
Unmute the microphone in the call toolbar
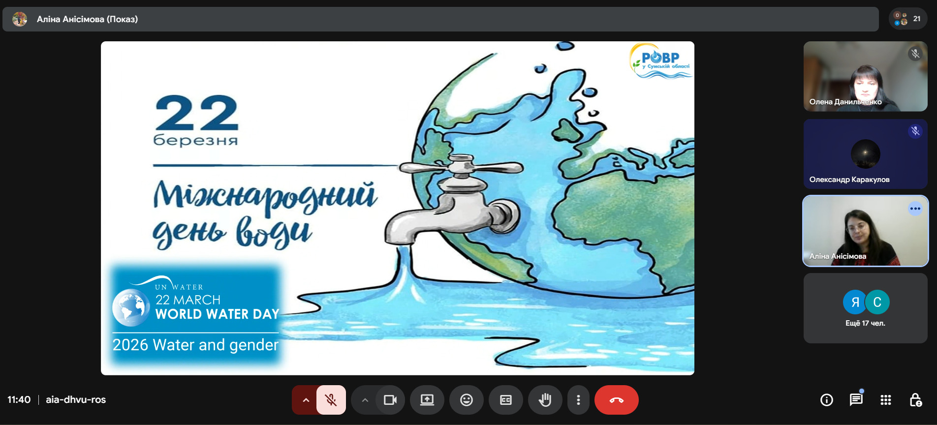click(331, 400)
